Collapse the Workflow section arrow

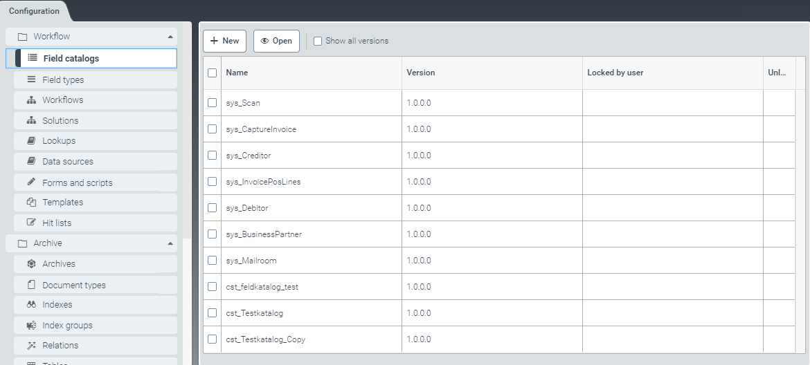coord(170,37)
